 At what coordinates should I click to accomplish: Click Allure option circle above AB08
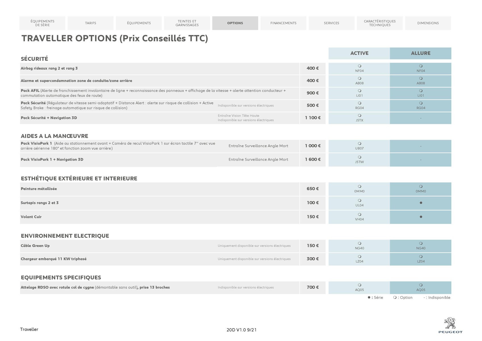(x=421, y=78)
